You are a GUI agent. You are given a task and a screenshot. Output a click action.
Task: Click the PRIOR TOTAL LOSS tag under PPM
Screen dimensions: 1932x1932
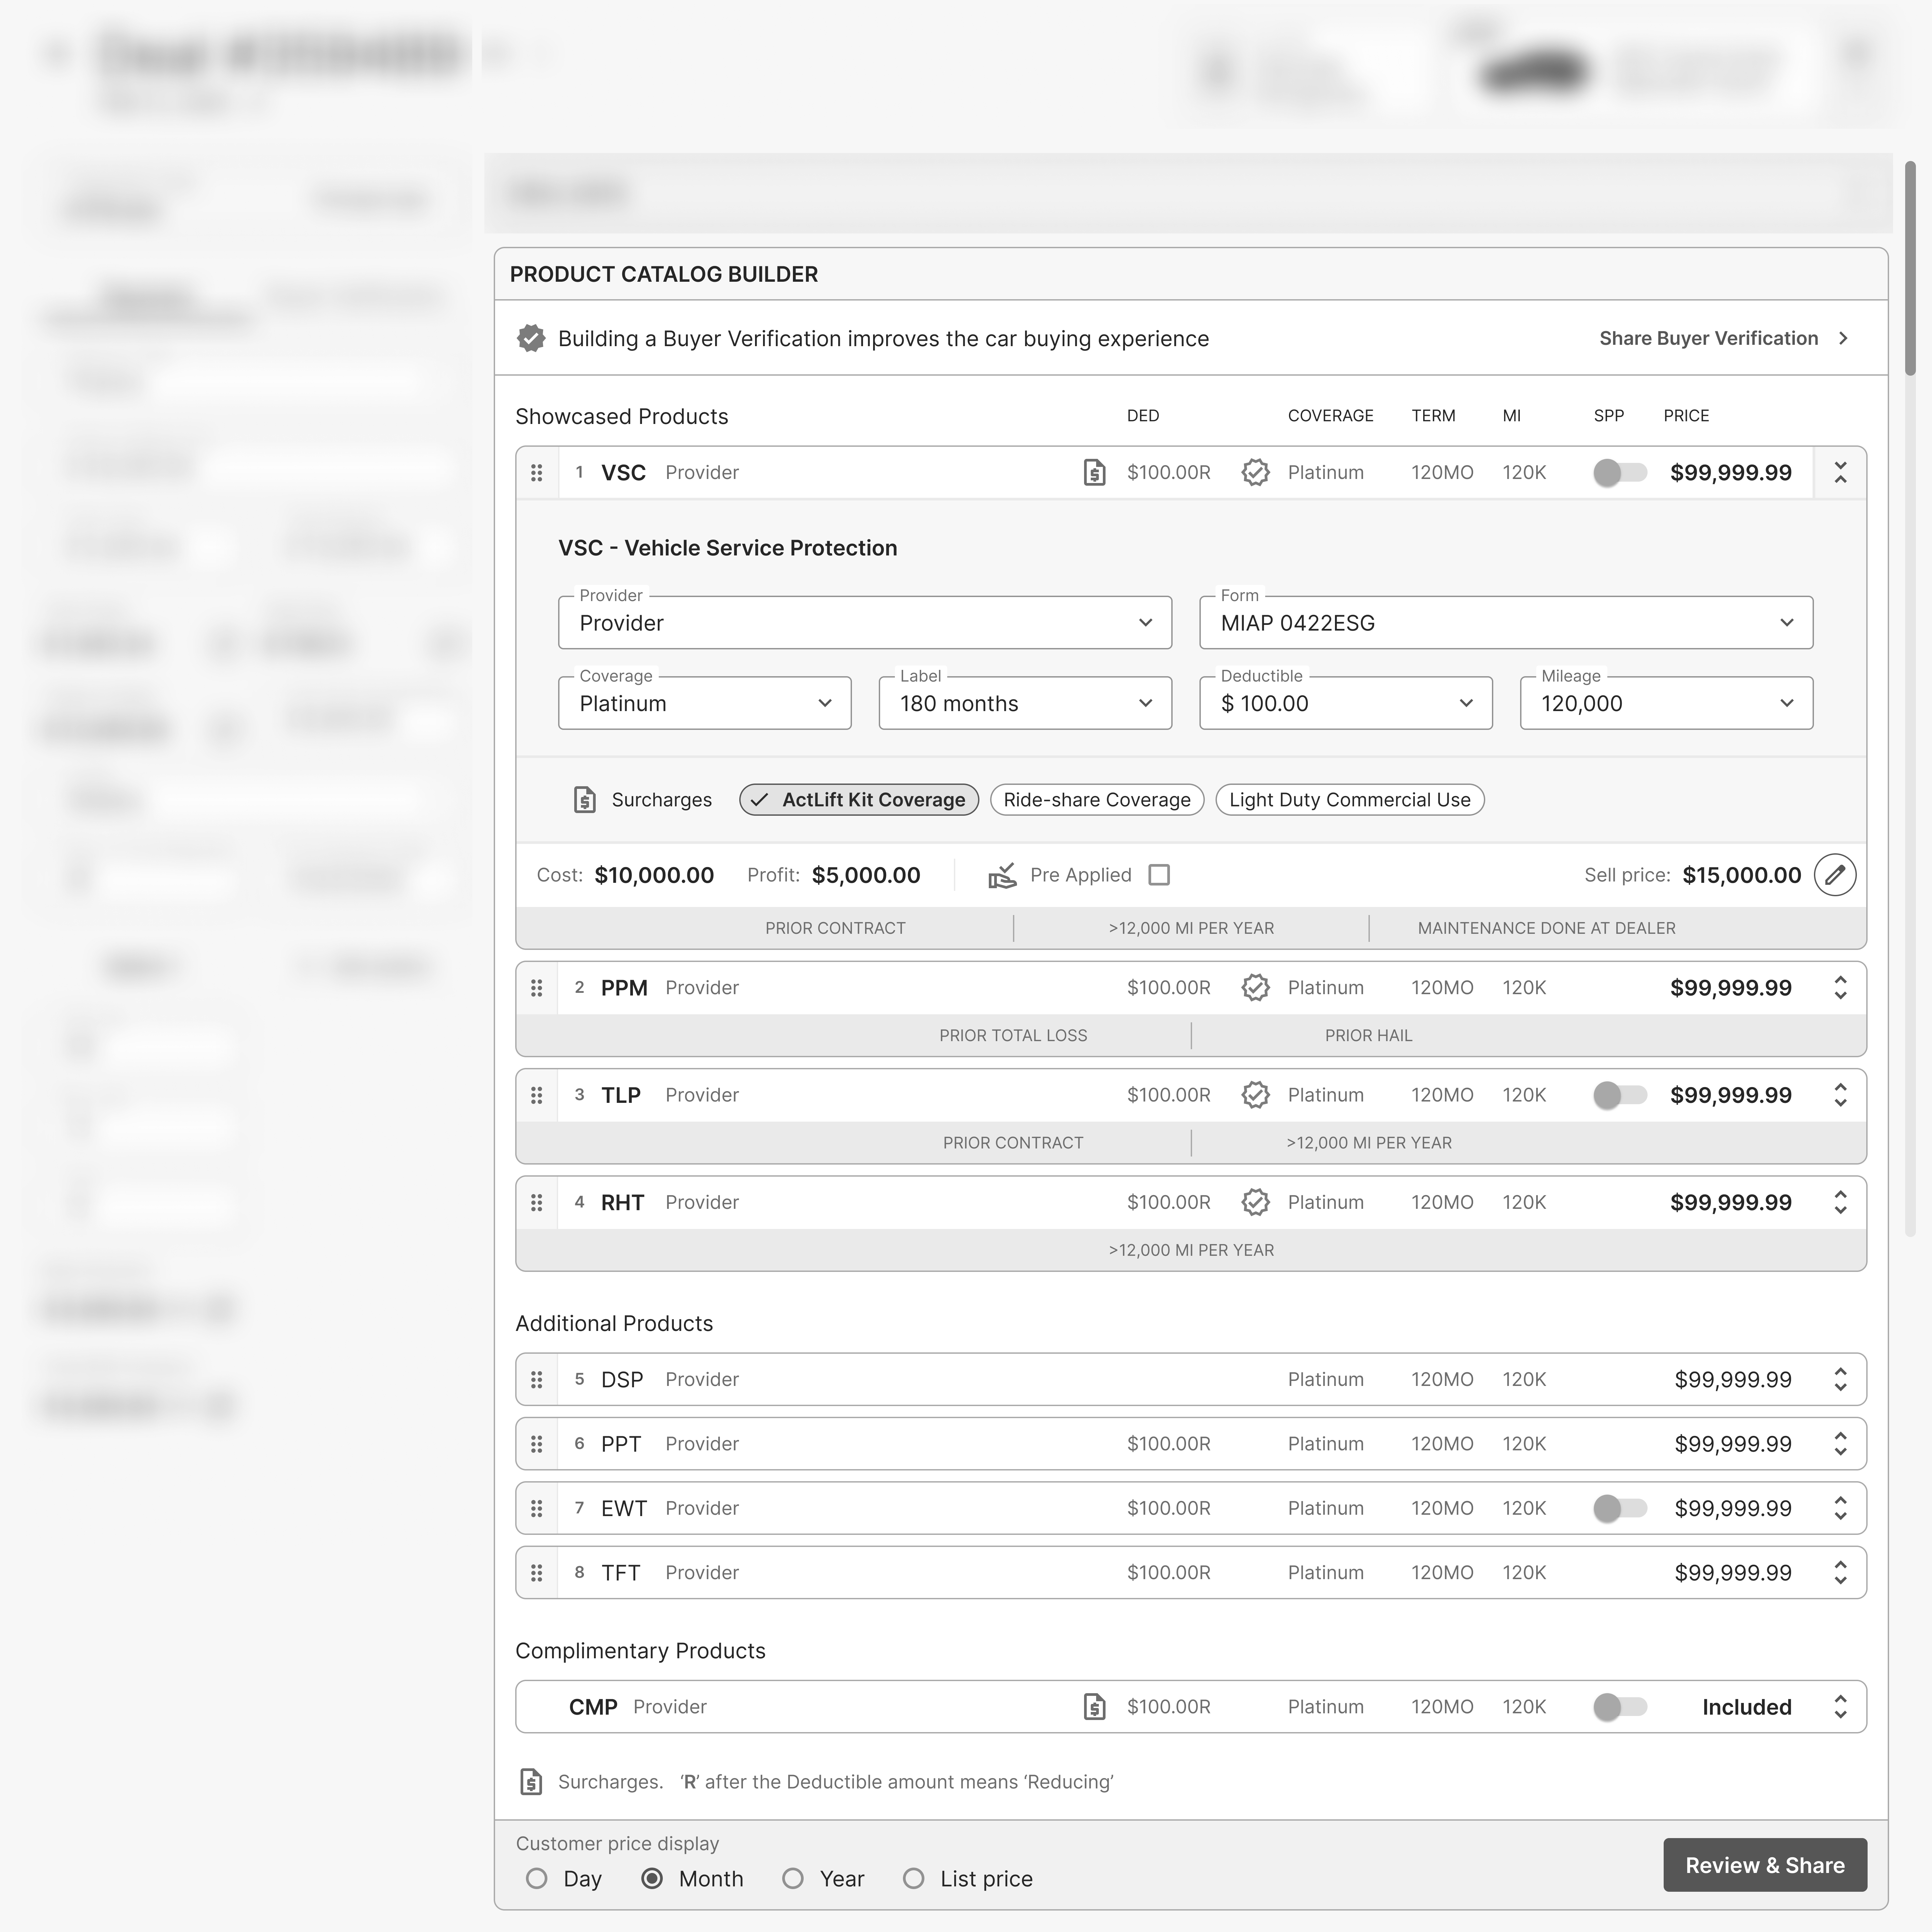coord(1013,1036)
